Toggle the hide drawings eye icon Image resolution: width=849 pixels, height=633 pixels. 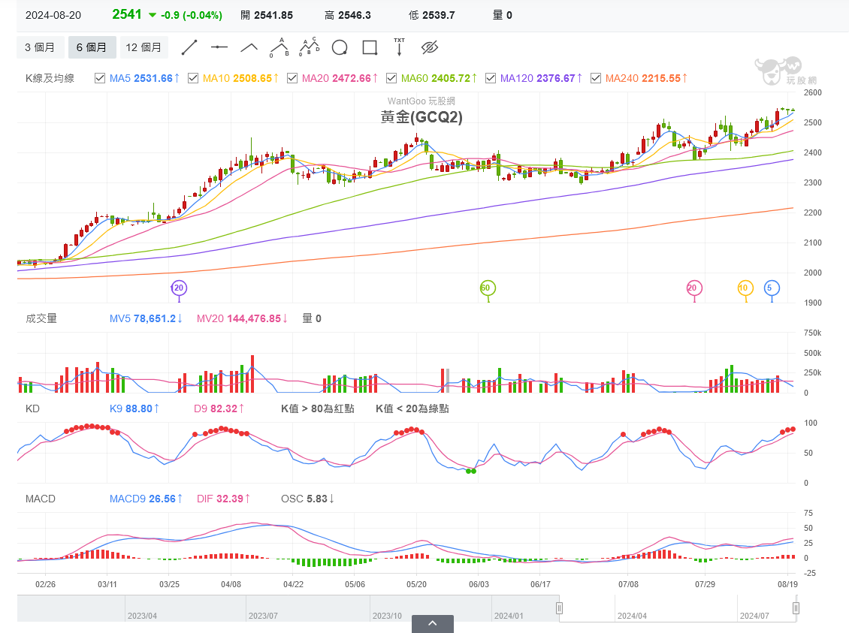(429, 47)
